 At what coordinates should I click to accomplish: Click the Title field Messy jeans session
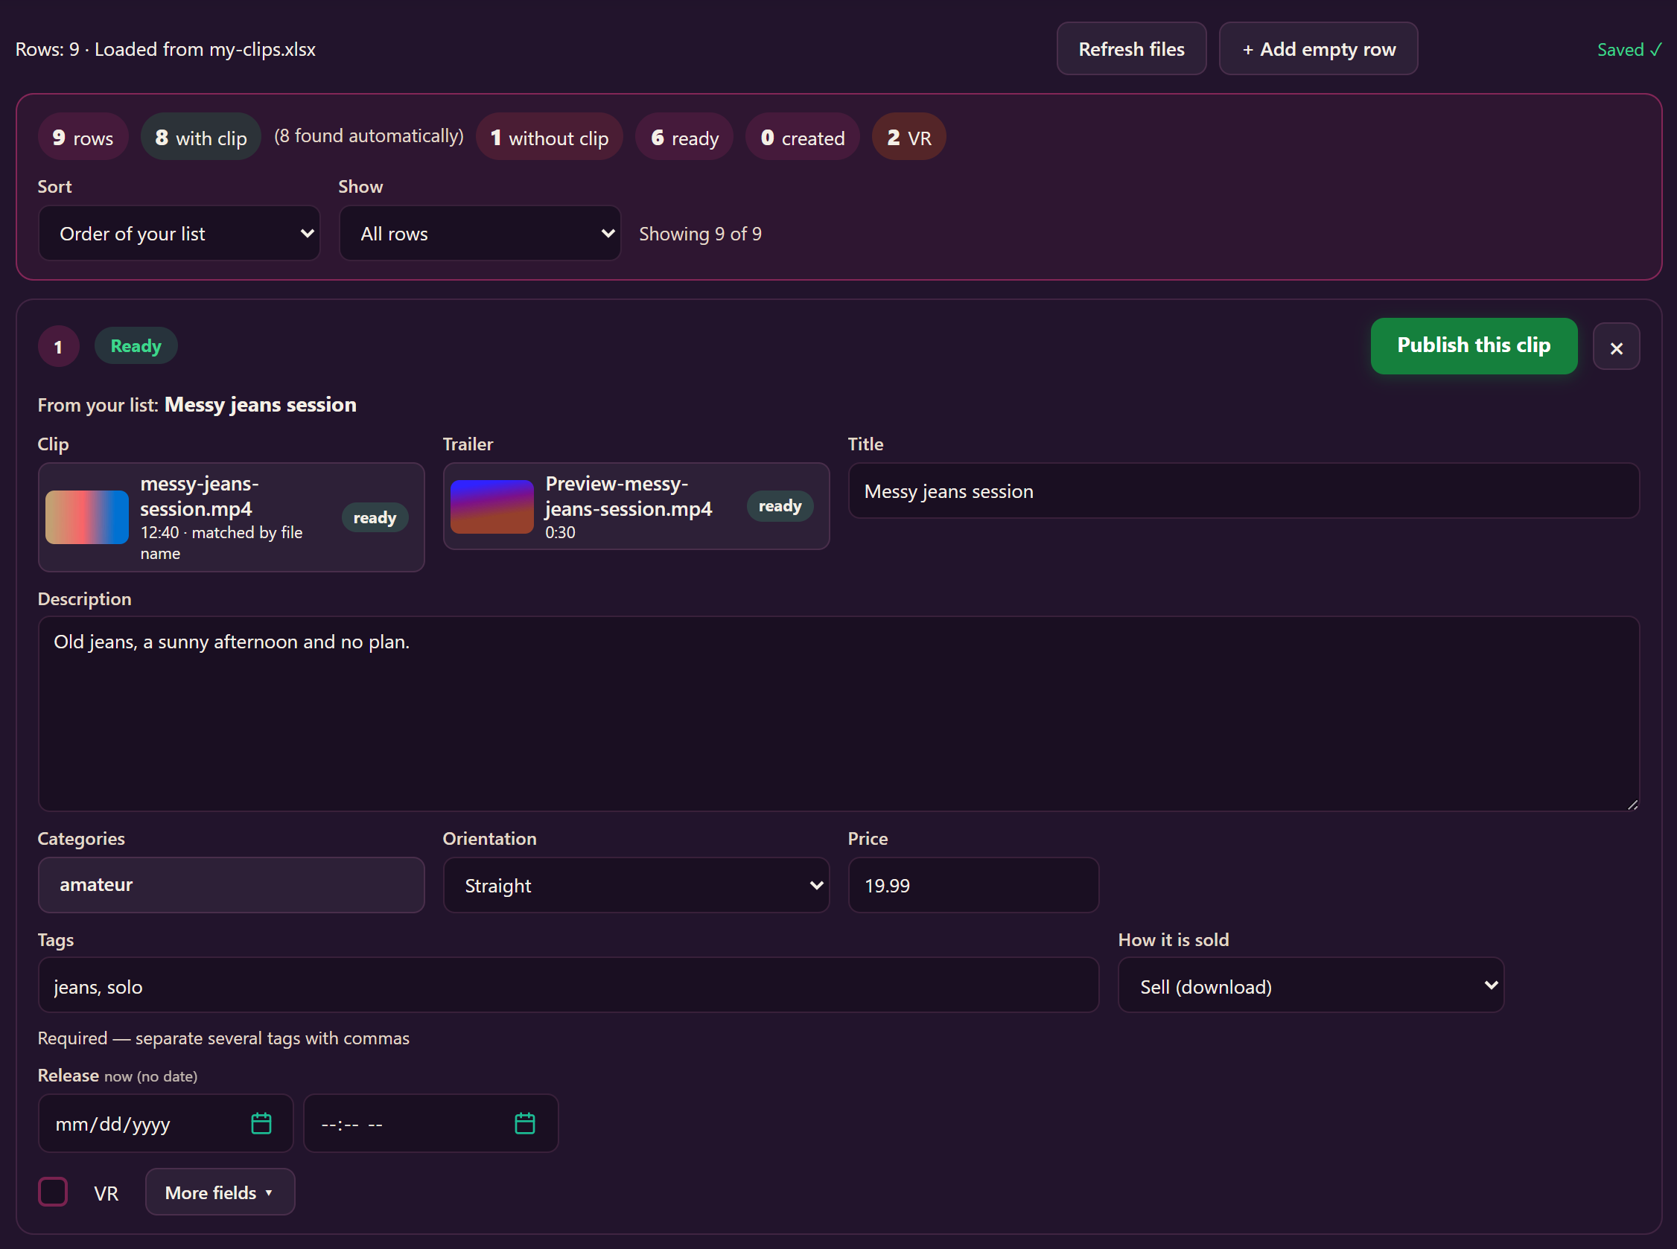[1244, 491]
